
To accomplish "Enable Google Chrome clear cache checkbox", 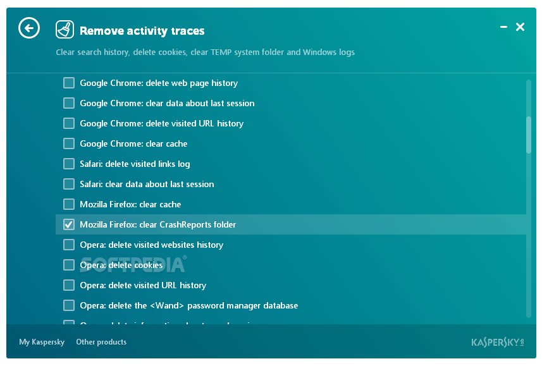I will [69, 143].
